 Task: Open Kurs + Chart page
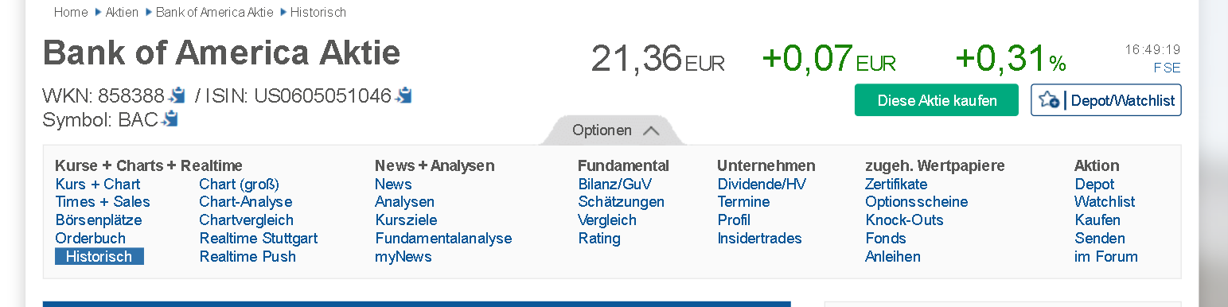click(98, 184)
